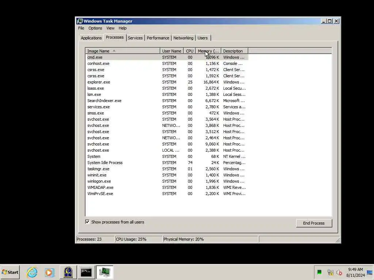The height and width of the screenshot is (280, 374).
Task: Open the network tray icon
Action: pos(330,272)
